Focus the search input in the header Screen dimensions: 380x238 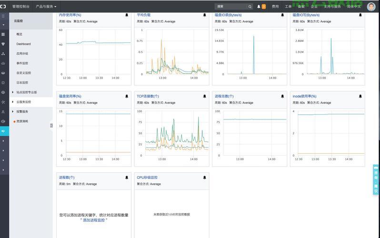(x=231, y=7)
